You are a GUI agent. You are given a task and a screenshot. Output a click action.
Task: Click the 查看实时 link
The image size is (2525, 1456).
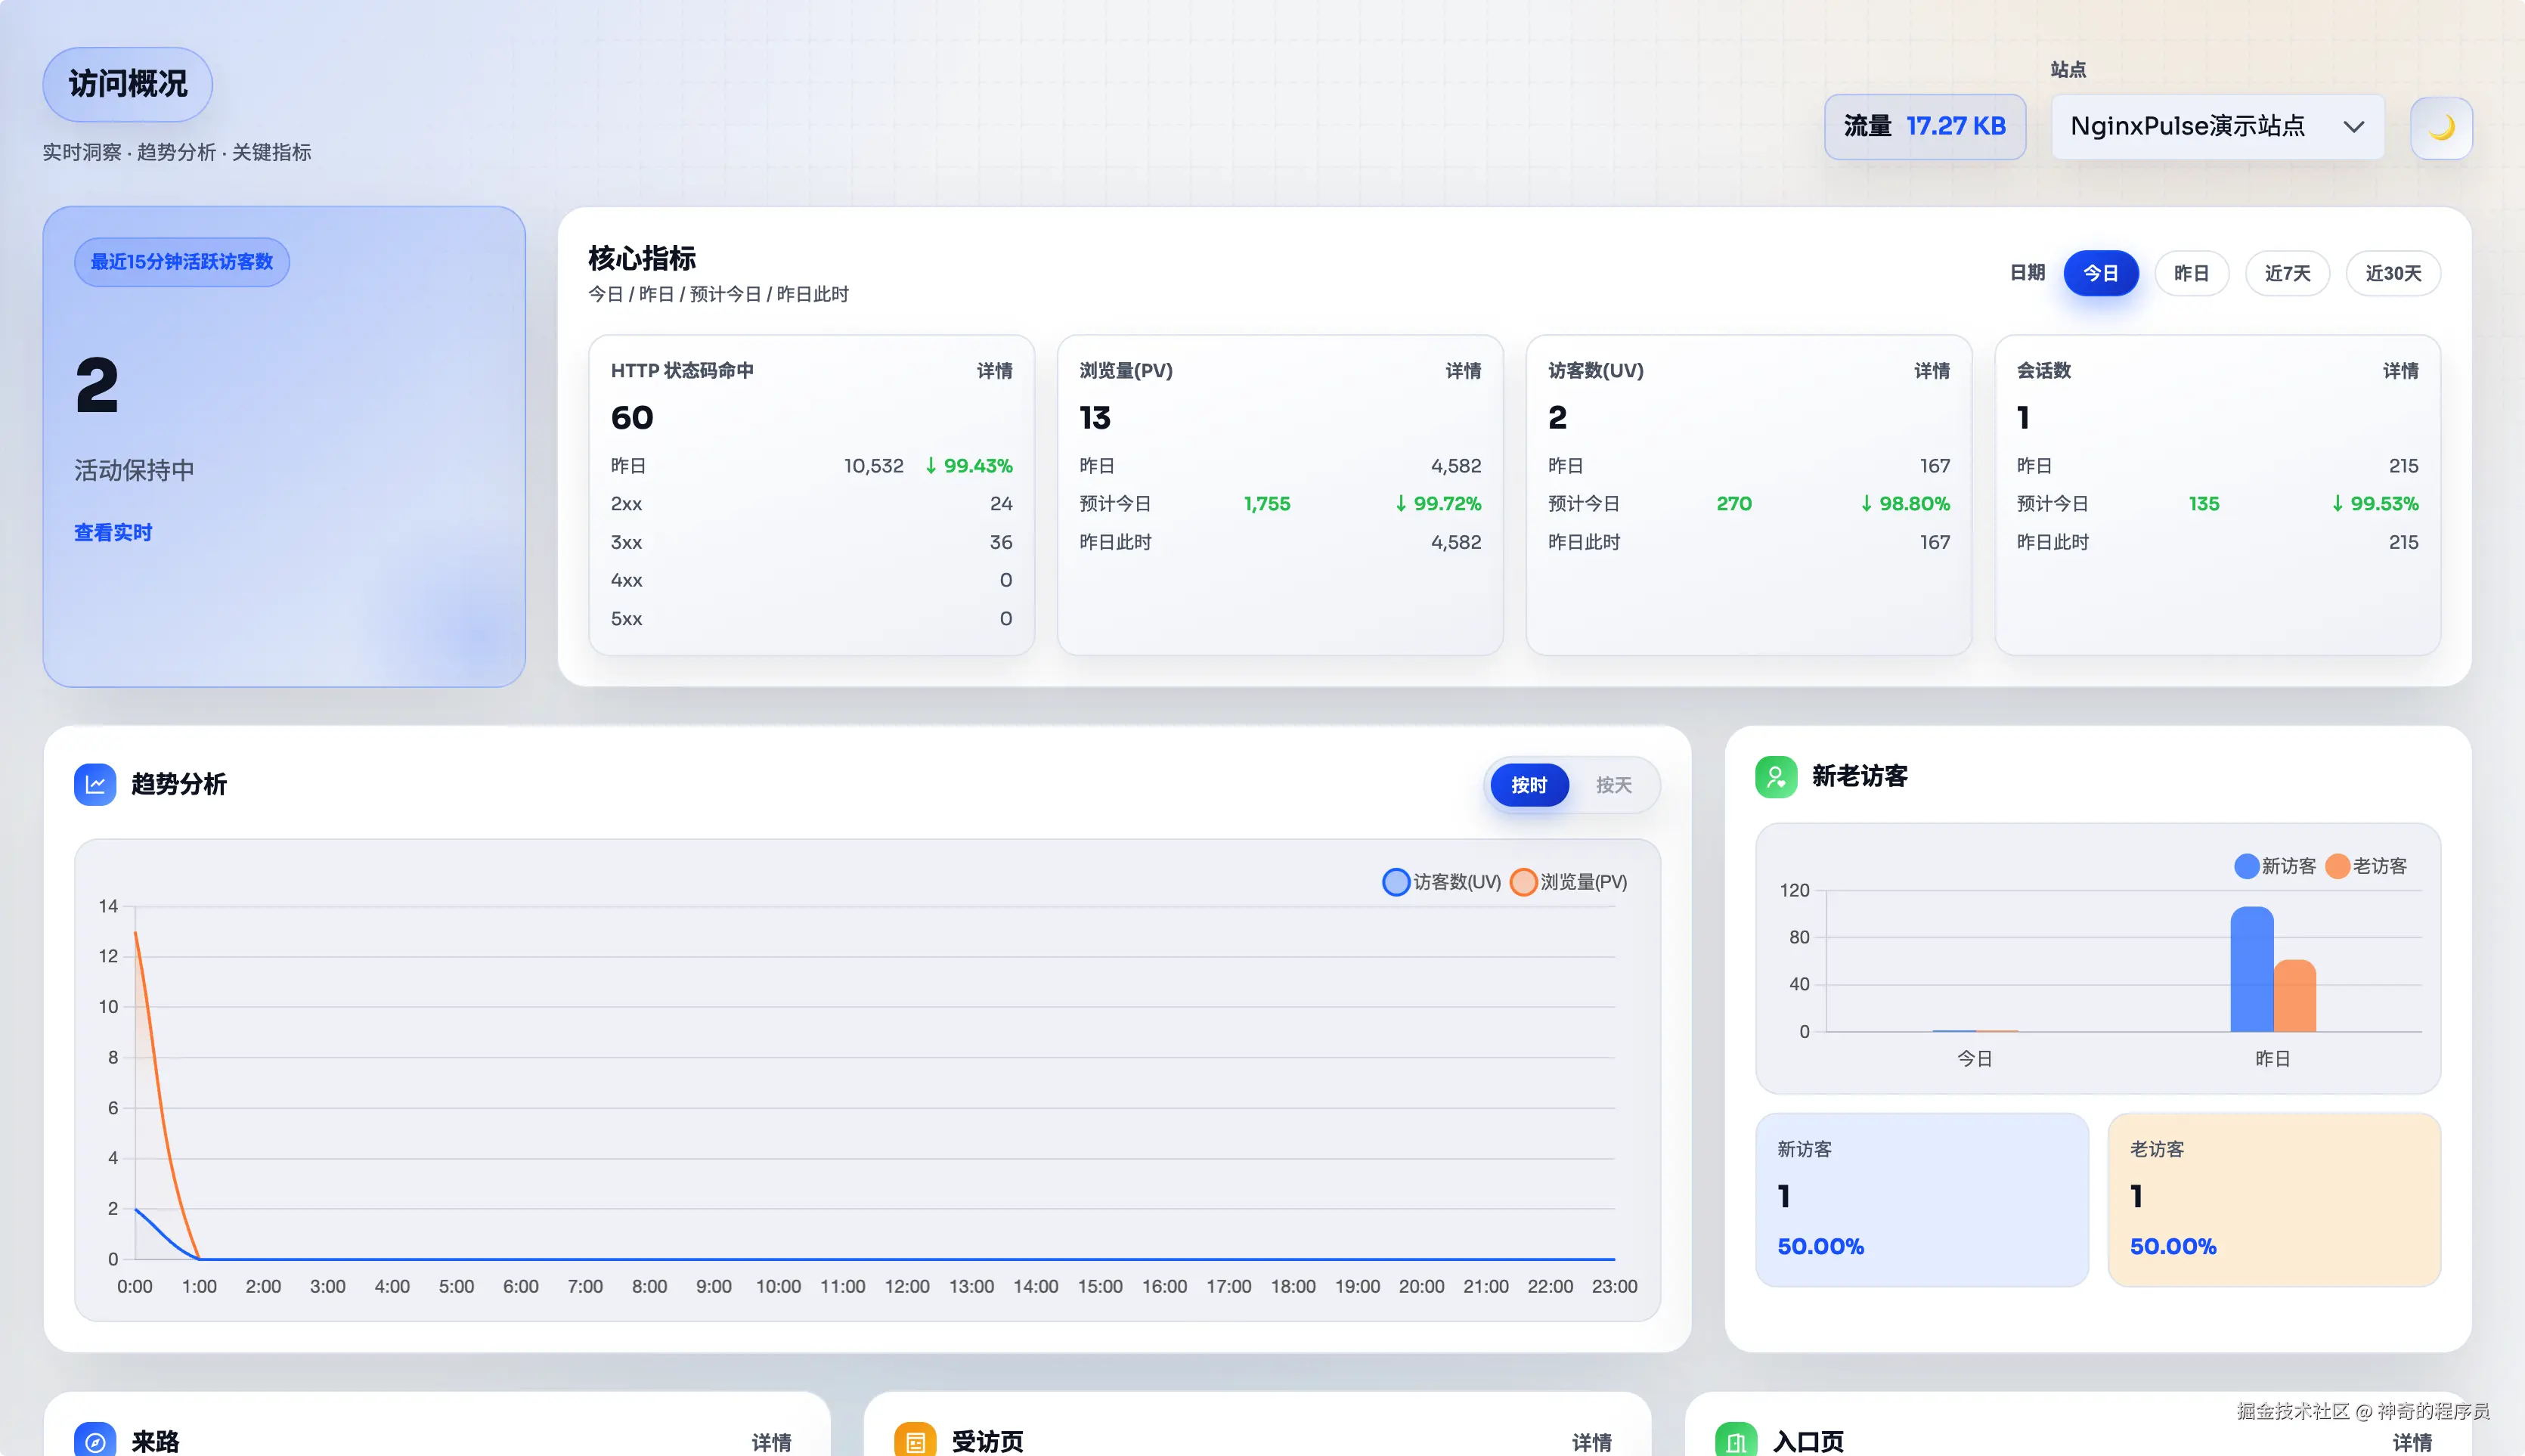113,532
